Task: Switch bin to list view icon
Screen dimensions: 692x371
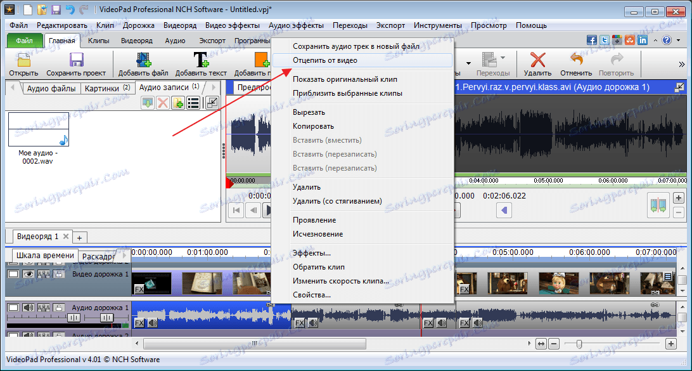Action: pyautogui.click(x=193, y=103)
